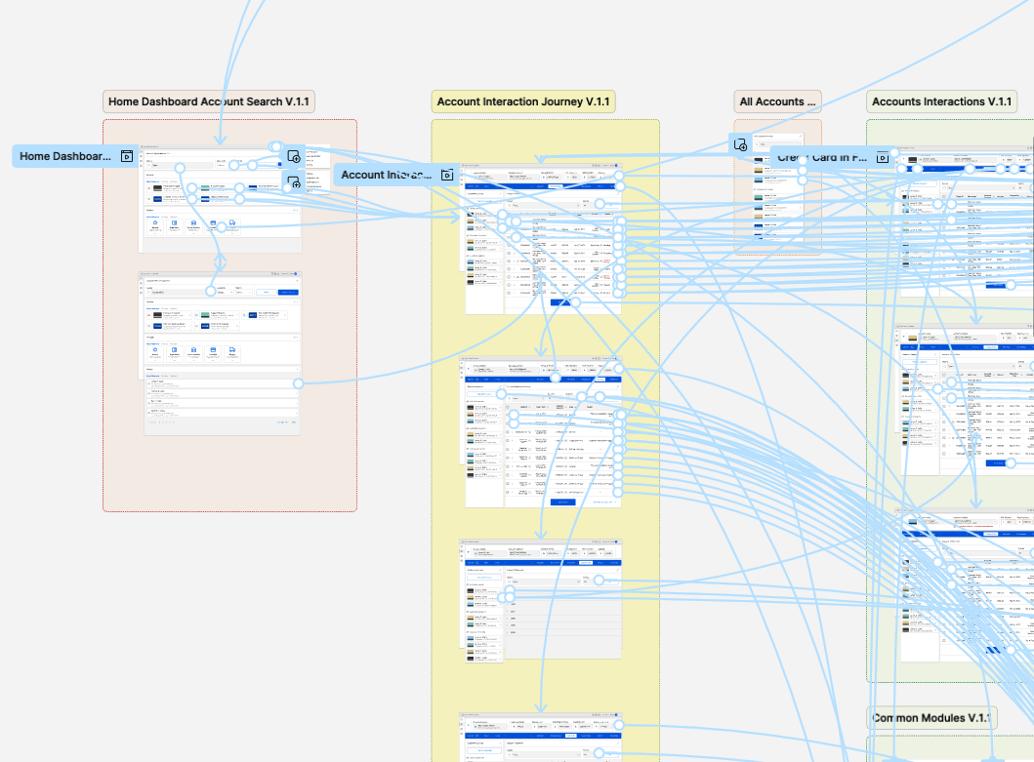Click the Home Dashboard flow starting point label
Screen dimensions: 1034x762
[65, 156]
